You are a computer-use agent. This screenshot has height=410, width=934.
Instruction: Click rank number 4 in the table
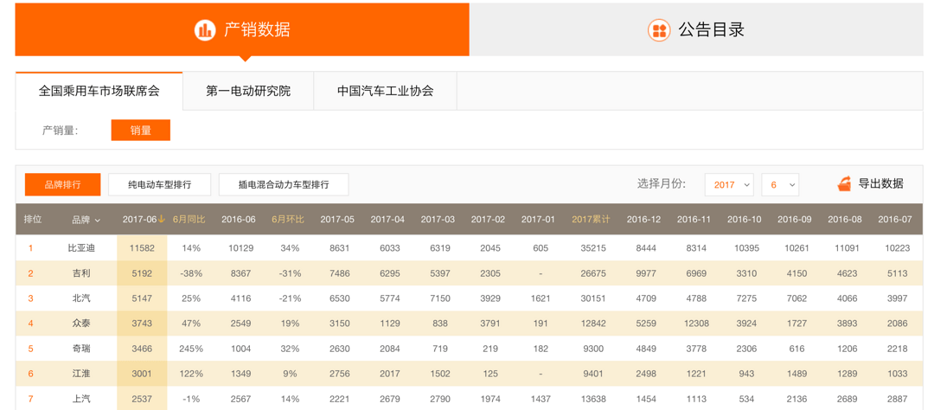click(30, 324)
